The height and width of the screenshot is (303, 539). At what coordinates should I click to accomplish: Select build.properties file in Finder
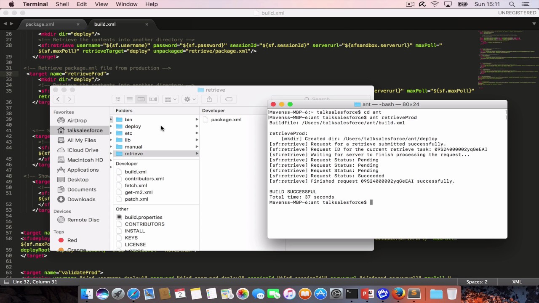click(143, 217)
